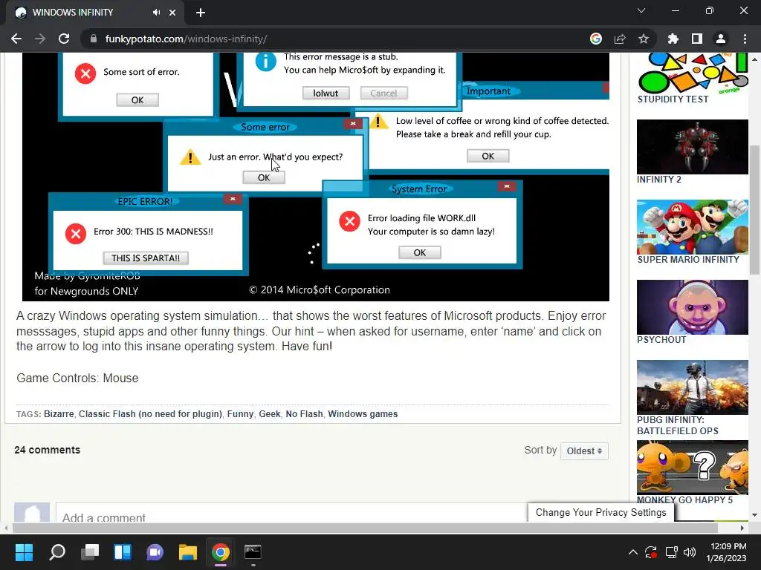Image resolution: width=761 pixels, height=570 pixels.
Task: Share this page icon
Action: pos(620,39)
